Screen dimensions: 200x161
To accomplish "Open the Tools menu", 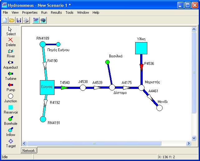I will tap(69, 12).
